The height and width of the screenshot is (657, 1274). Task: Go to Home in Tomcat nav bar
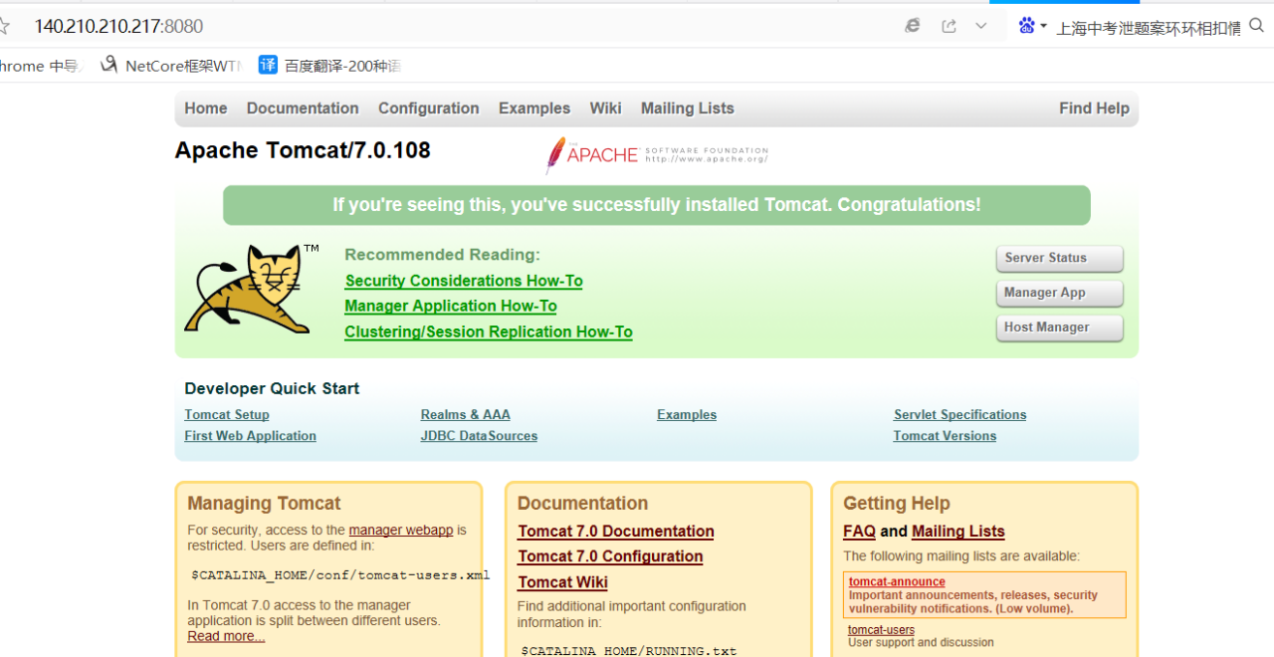pyautogui.click(x=205, y=109)
